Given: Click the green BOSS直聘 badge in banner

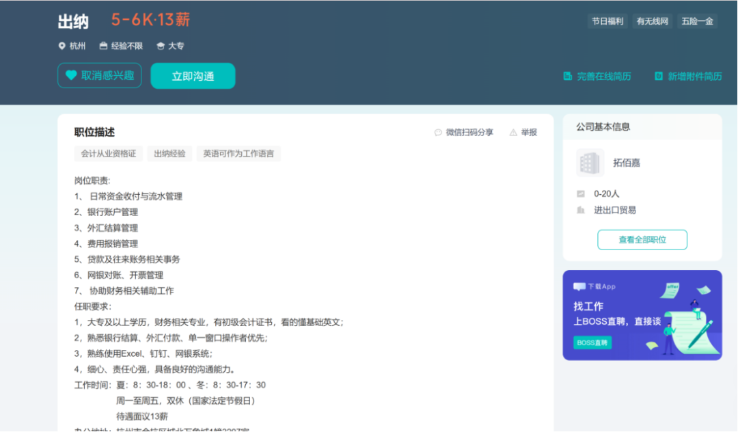Looking at the screenshot, I should 592,342.
